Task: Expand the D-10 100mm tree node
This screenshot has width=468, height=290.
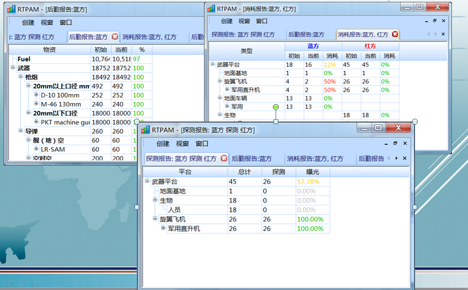Action: [x=36, y=95]
